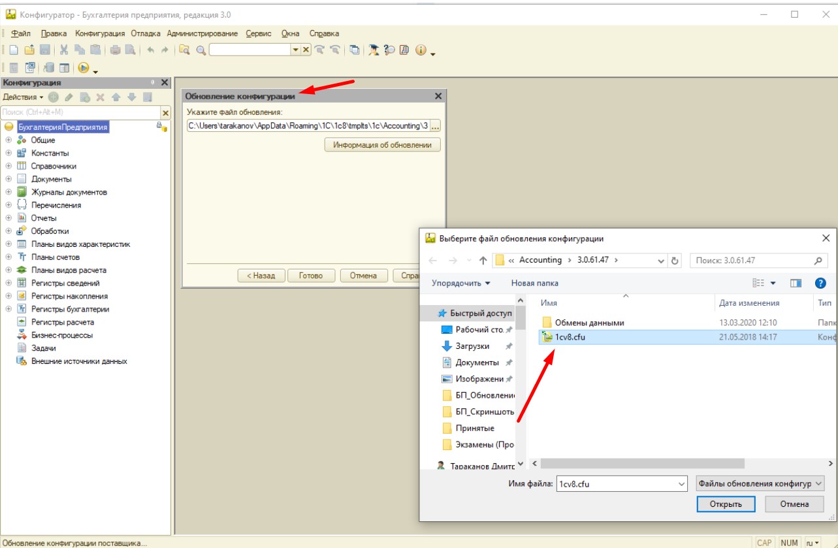Select Быстрый доступ in navigation pane
Image resolution: width=838 pixels, height=548 pixels.
pos(481,314)
